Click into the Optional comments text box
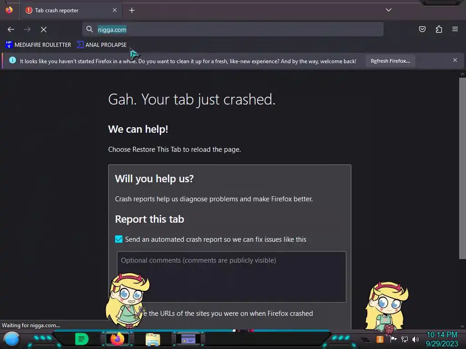Viewport: 466px width, 349px height. point(232,277)
